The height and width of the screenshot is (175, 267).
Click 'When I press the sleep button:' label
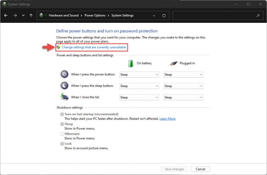92,86
